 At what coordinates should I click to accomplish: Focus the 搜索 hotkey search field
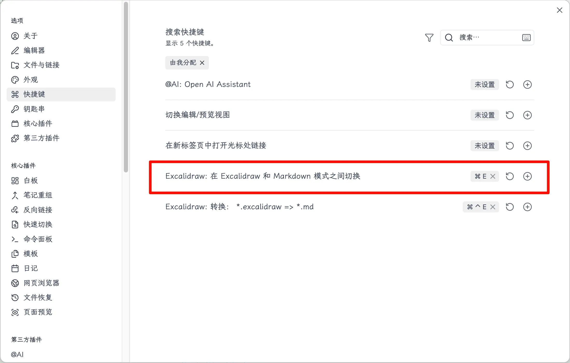487,38
